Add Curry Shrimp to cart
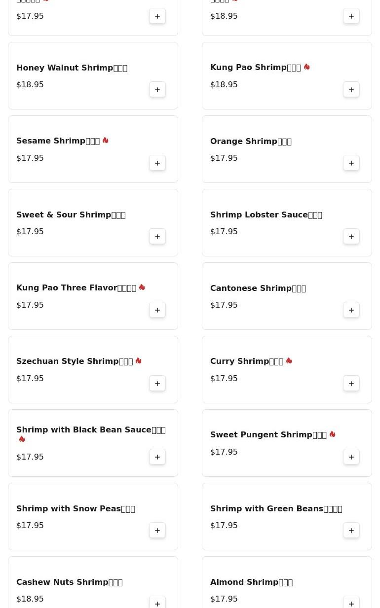Image resolution: width=380 pixels, height=608 pixels. [x=351, y=384]
